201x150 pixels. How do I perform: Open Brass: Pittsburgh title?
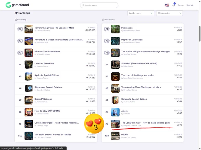pyautogui.click(x=43, y=99)
